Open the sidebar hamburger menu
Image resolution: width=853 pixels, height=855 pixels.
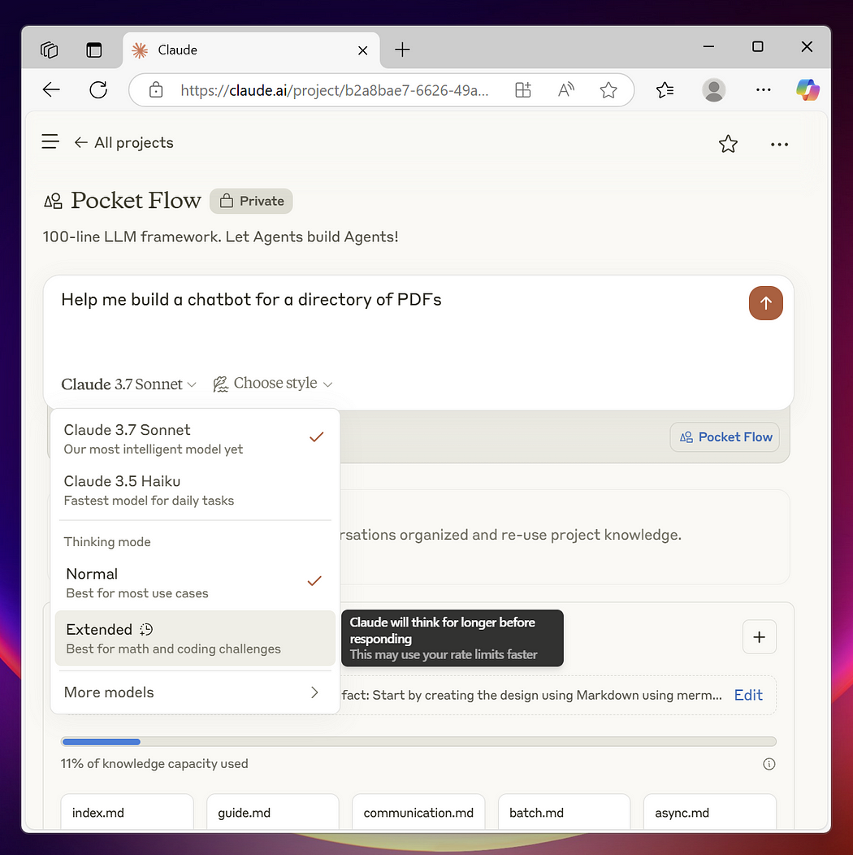pos(50,142)
